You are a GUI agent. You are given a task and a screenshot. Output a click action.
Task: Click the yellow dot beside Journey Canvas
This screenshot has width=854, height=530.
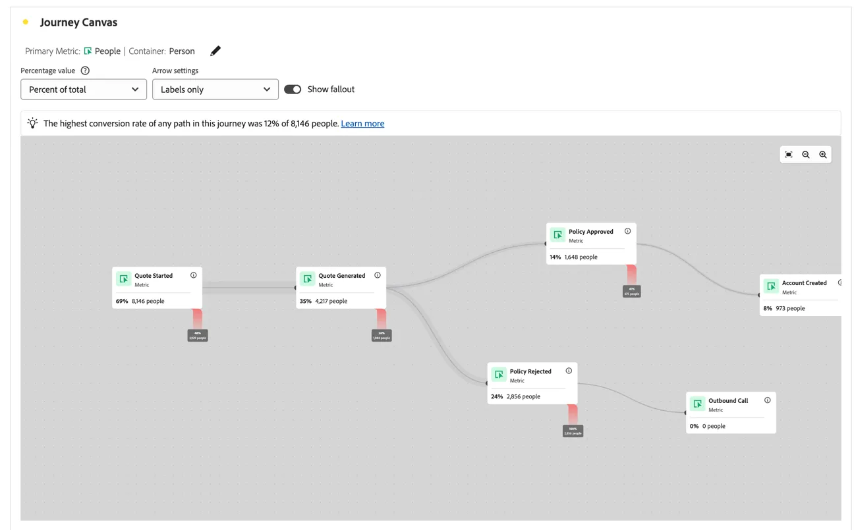point(26,22)
